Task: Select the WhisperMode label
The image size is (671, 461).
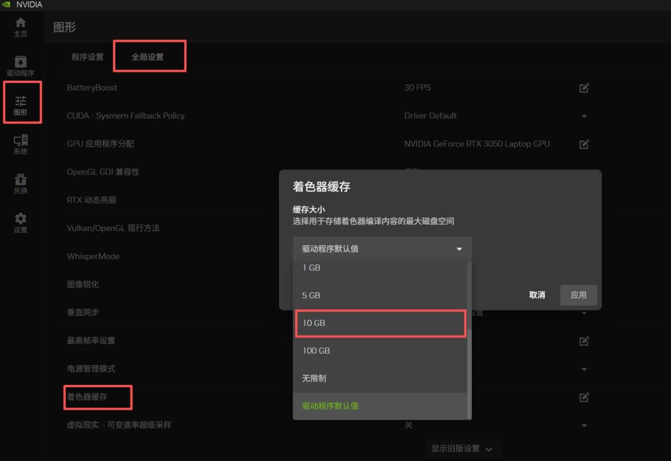Action: (93, 257)
